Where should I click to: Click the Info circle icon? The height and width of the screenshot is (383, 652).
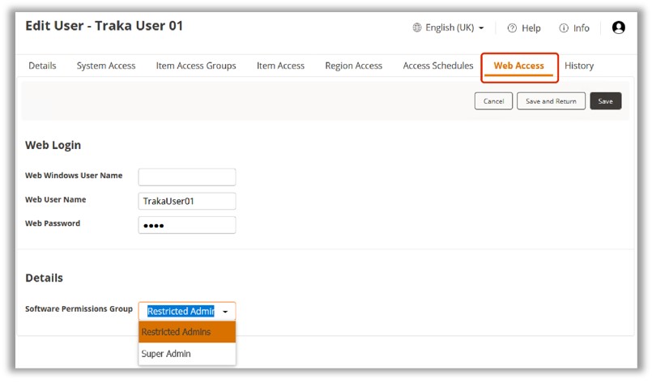click(564, 28)
